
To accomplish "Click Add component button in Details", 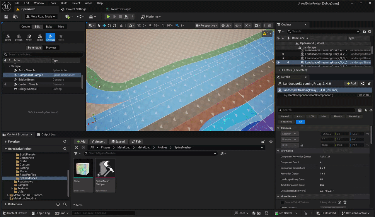I will click(351, 84).
